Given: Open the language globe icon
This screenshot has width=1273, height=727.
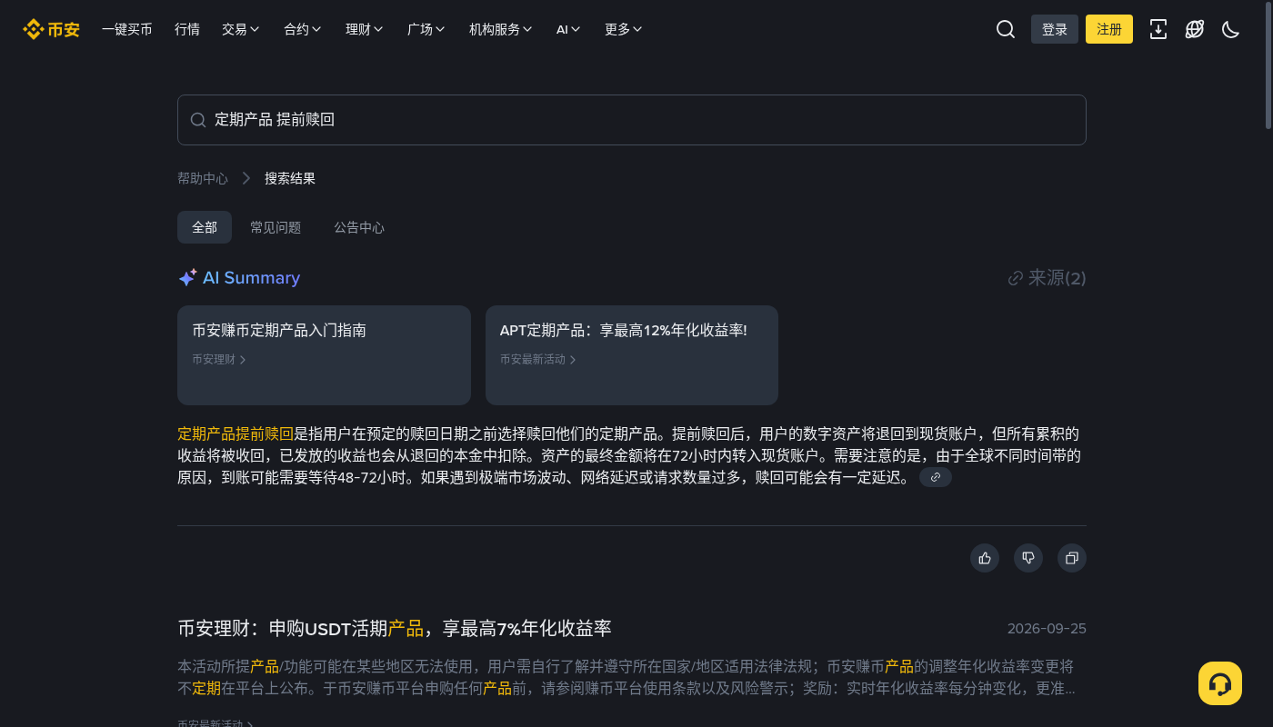Looking at the screenshot, I should [x=1195, y=29].
